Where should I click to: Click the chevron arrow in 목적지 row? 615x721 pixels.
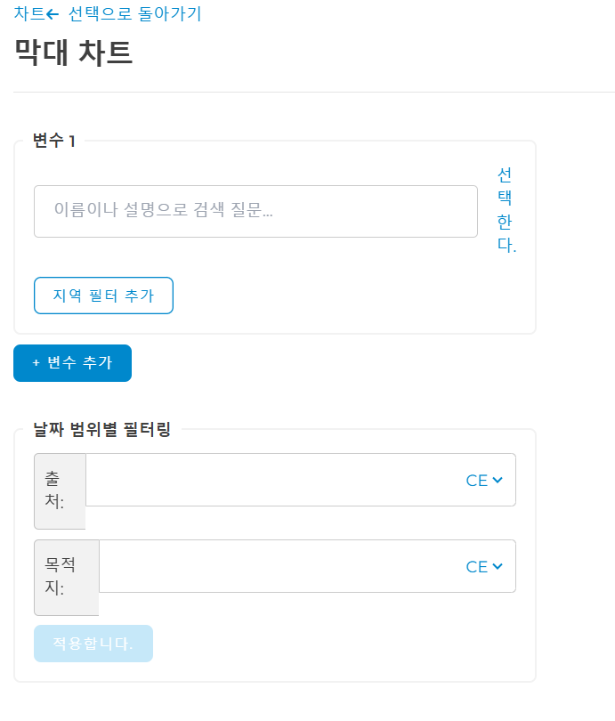(498, 566)
